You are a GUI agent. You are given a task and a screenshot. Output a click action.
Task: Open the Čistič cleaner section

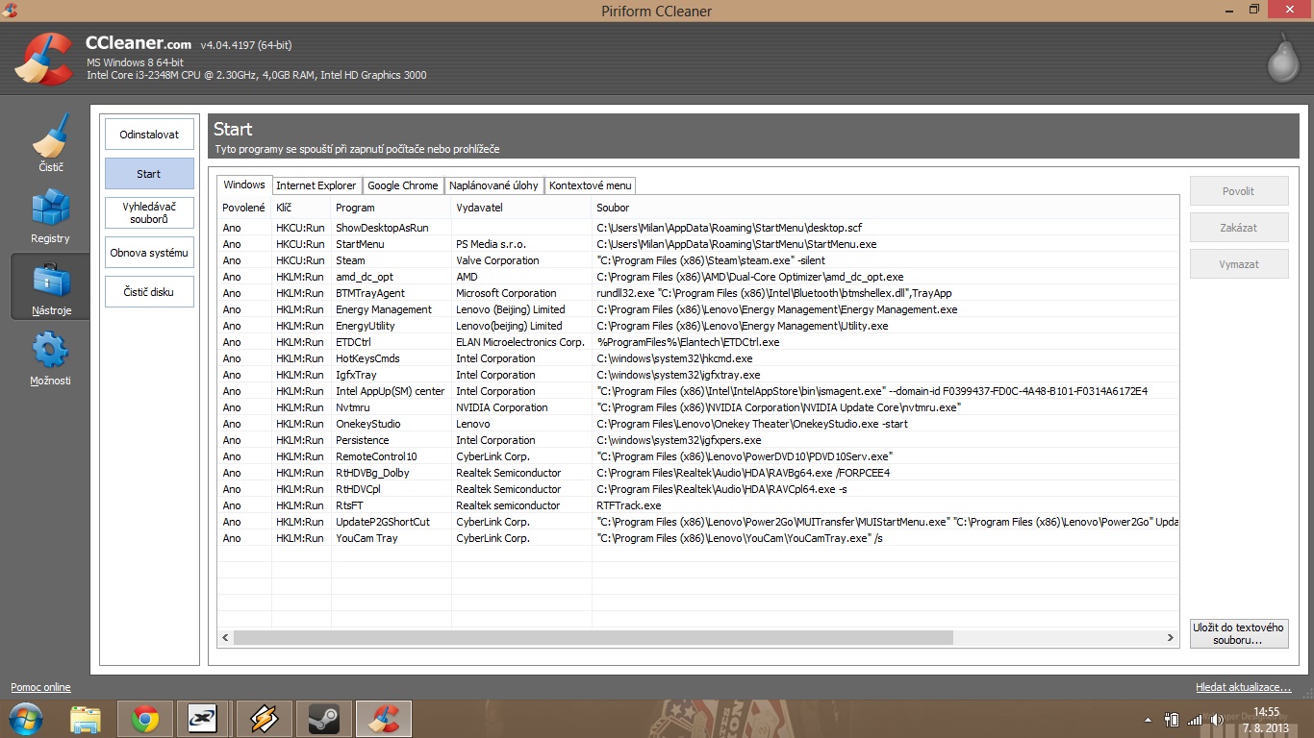(x=50, y=142)
